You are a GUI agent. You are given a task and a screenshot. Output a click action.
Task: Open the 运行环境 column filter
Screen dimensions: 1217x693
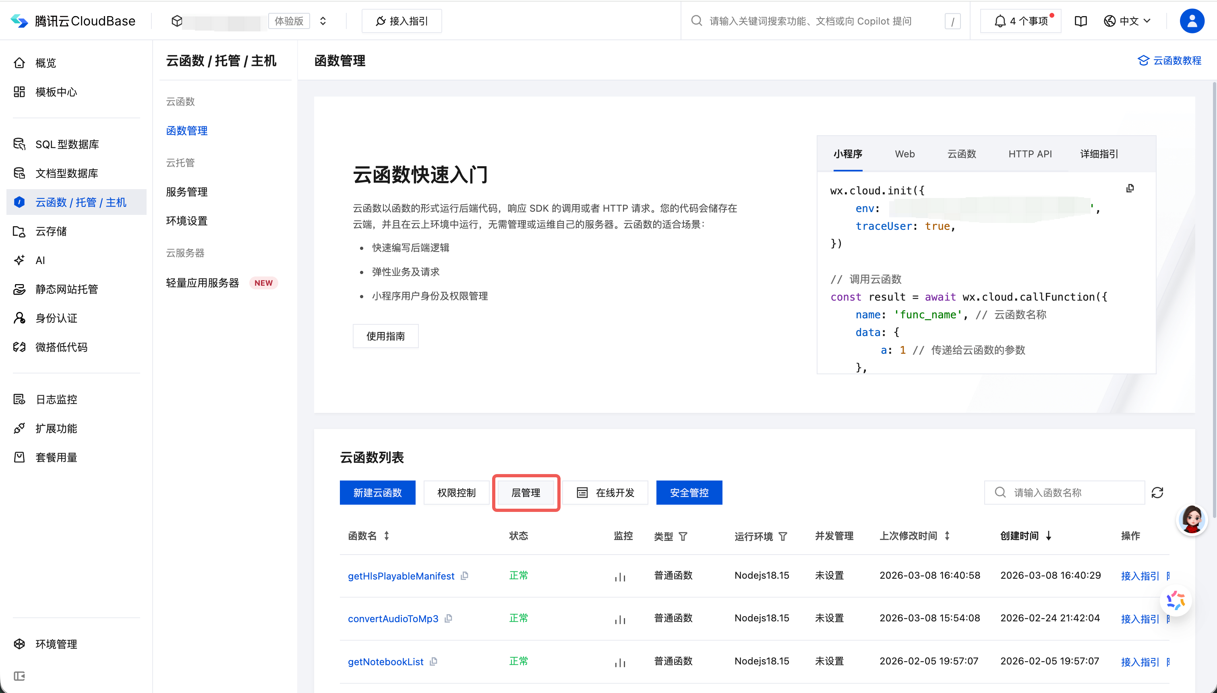[x=783, y=536]
